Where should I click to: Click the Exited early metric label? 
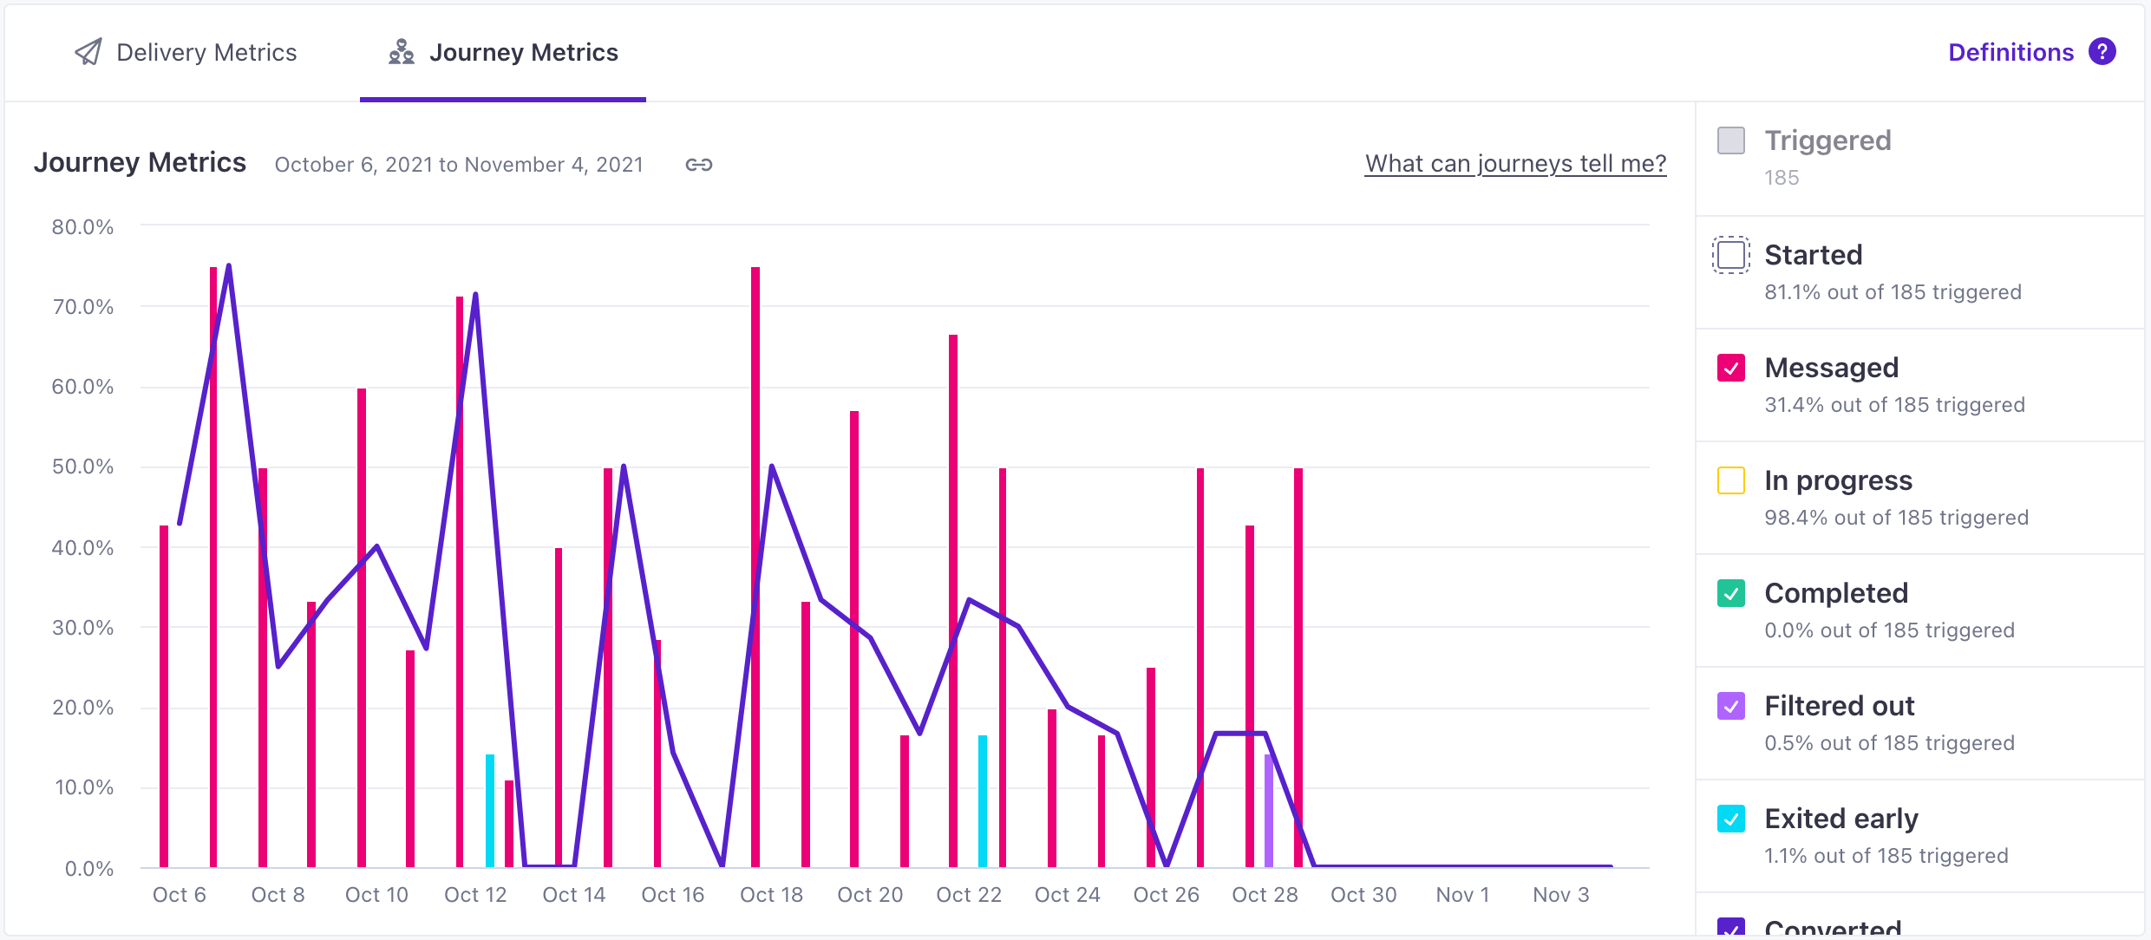[x=1840, y=819]
